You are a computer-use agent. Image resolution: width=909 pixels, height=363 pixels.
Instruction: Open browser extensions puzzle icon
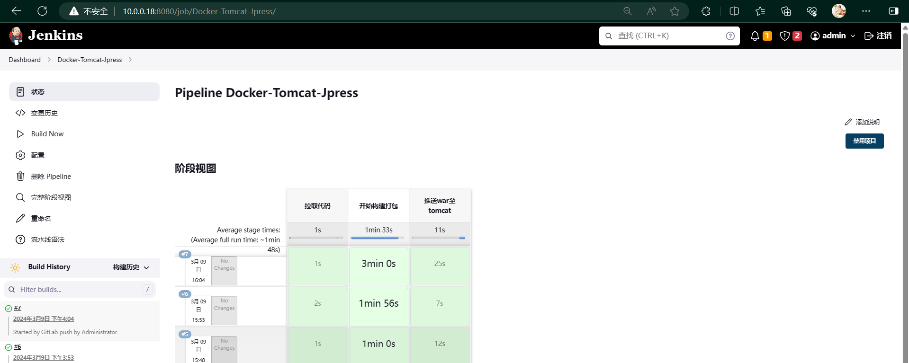706,11
